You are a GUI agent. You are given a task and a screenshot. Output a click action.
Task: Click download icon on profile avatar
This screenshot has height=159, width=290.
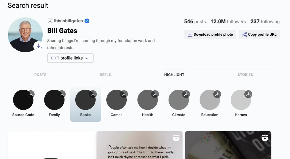(x=39, y=46)
